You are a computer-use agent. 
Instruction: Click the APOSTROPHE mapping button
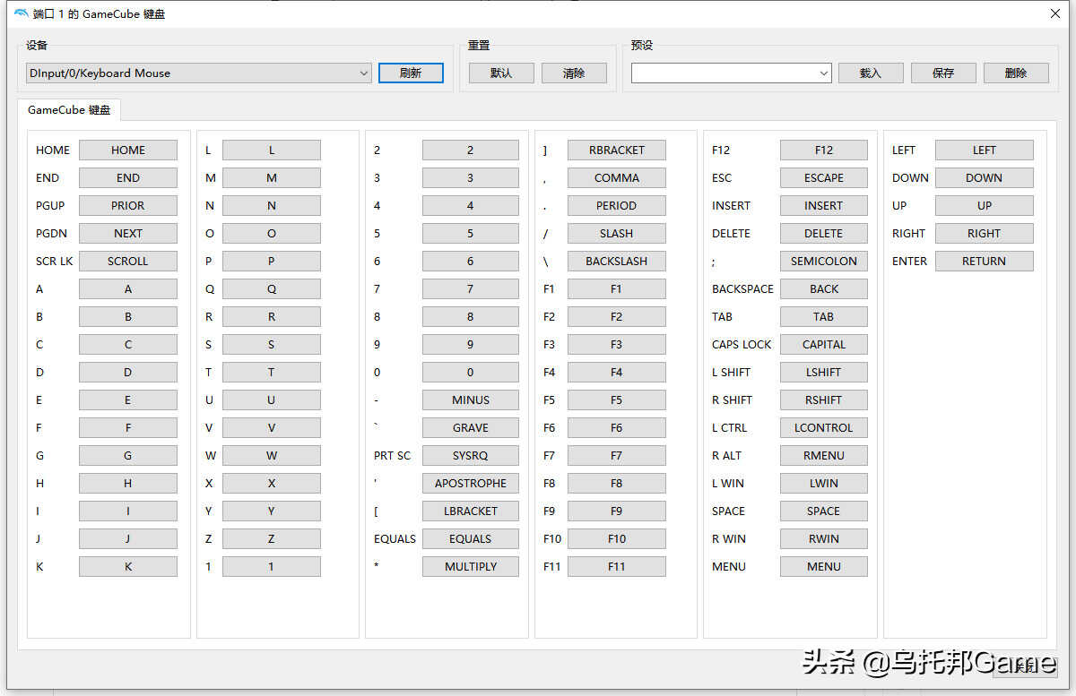(471, 484)
